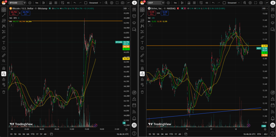Open go-to-date in BTCUSD window

coord(51,134)
